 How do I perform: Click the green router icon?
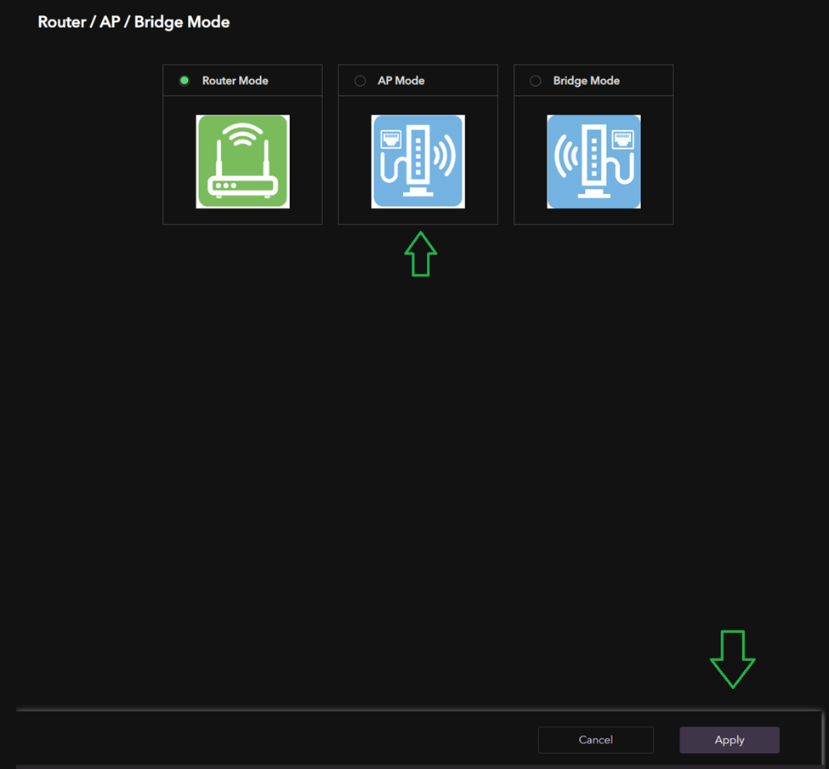tap(242, 161)
